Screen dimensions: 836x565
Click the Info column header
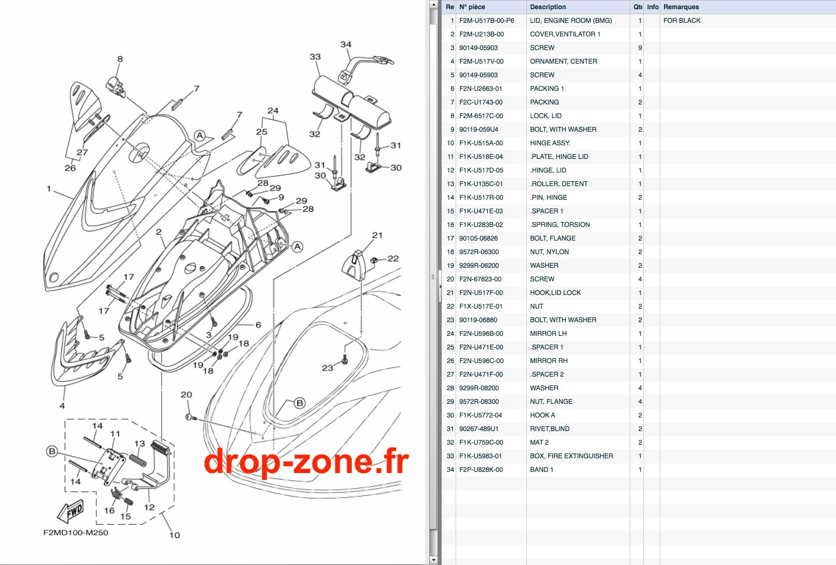point(652,7)
